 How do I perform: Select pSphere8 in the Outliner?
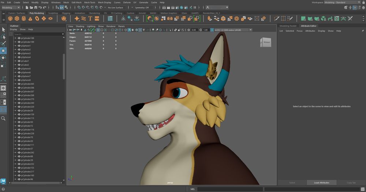(26, 80)
